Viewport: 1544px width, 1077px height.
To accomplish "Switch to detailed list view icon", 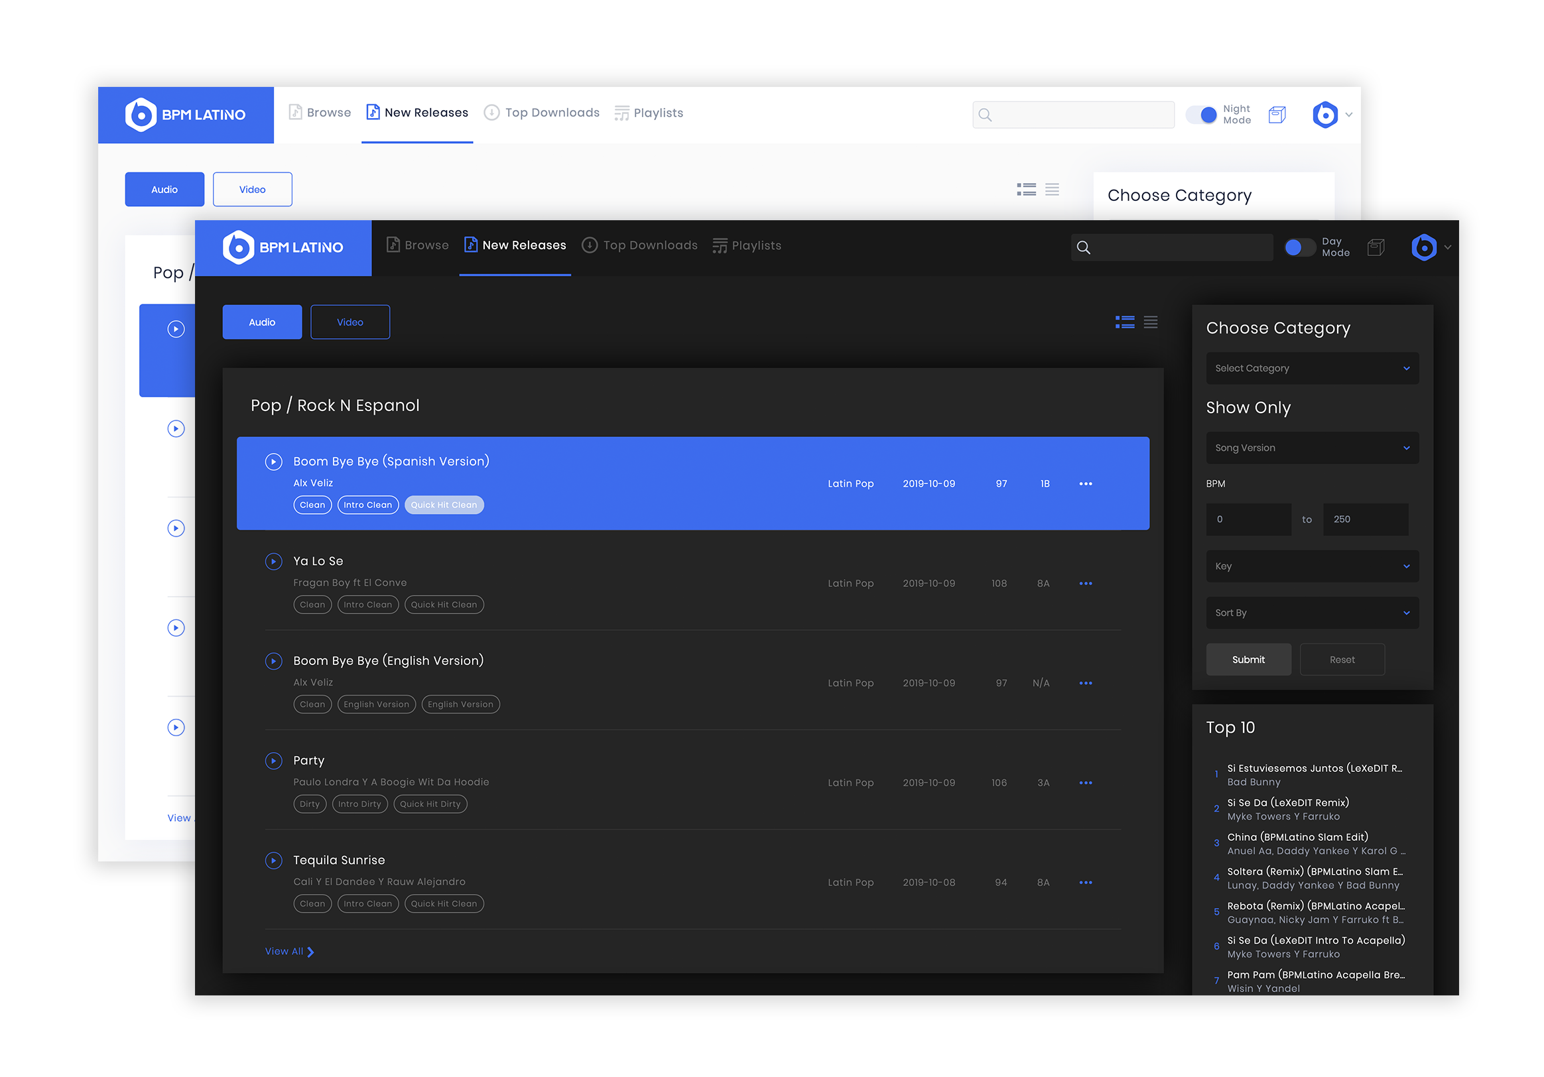I will [x=1124, y=322].
